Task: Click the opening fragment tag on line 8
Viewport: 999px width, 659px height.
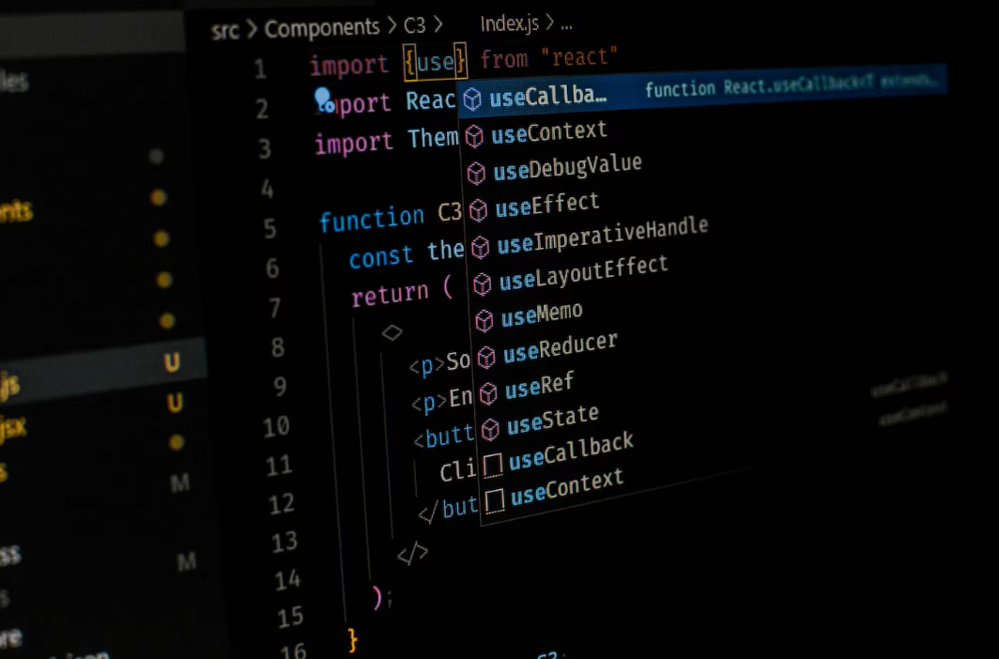Action: point(392,332)
